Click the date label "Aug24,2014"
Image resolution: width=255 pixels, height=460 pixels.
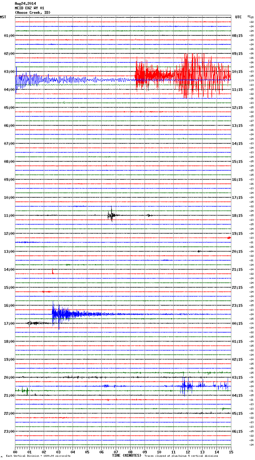[x=25, y=4]
